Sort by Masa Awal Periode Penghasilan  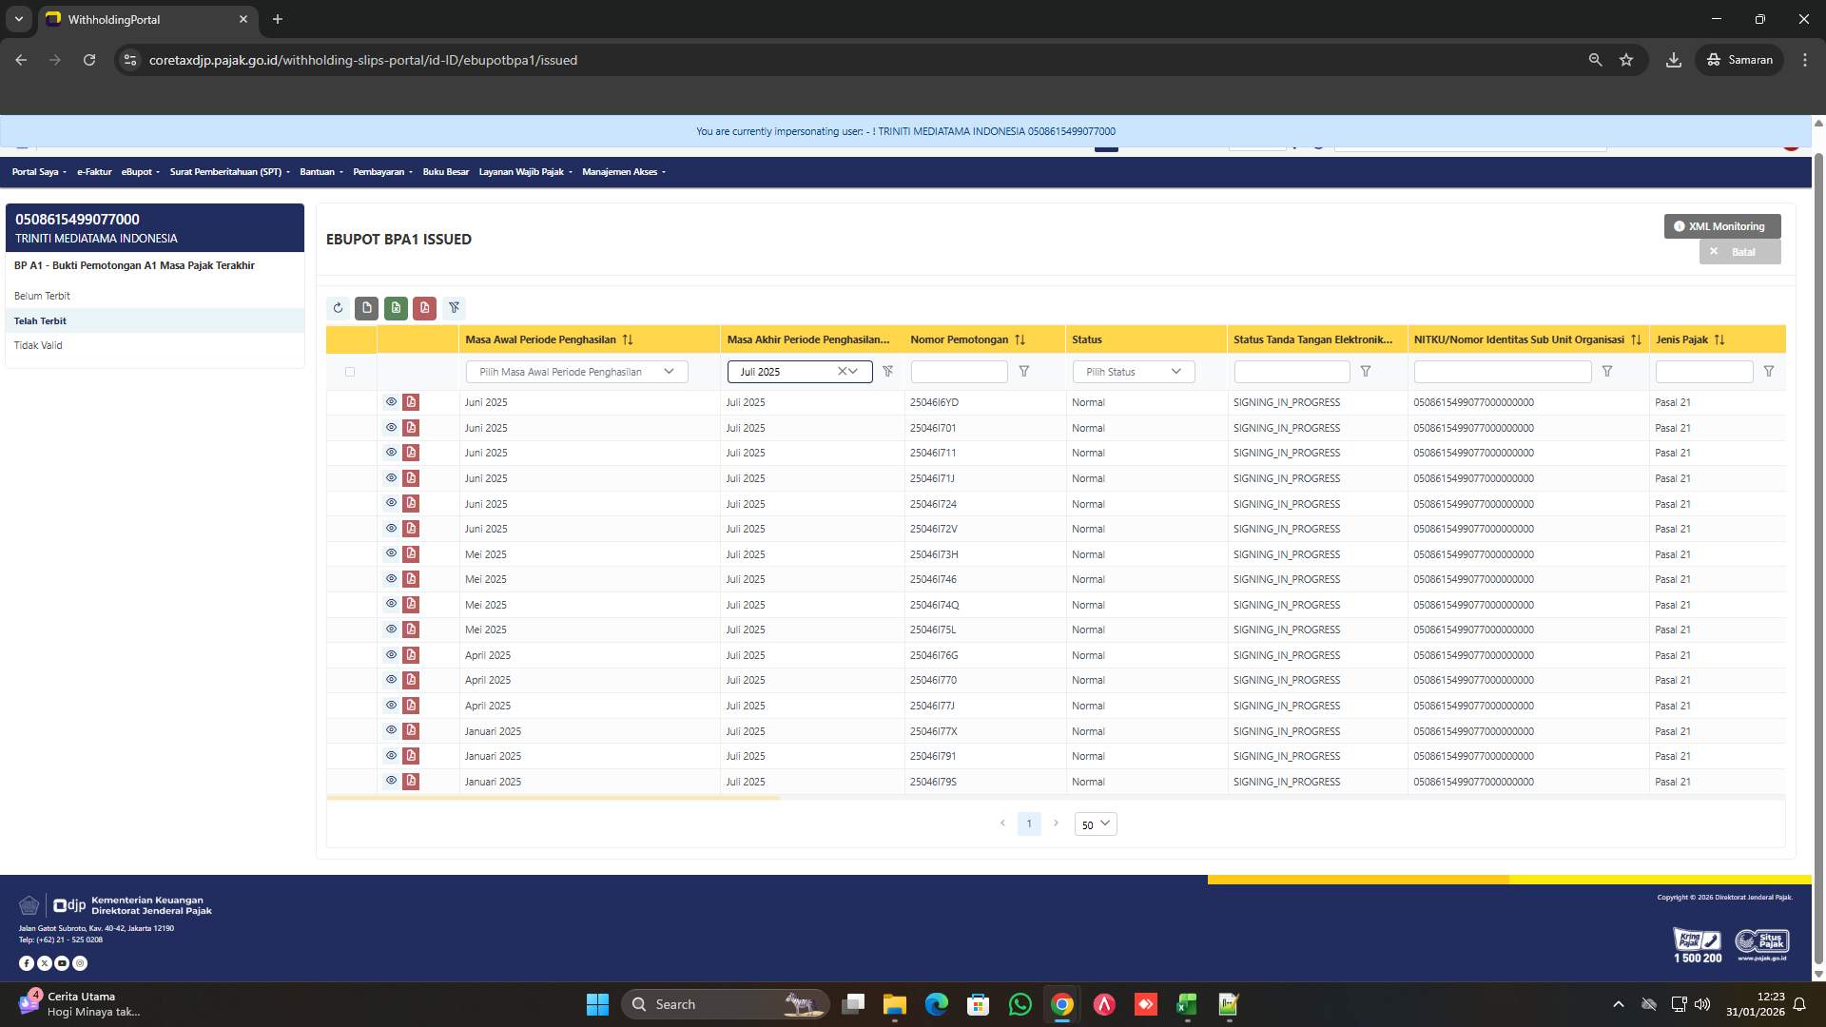point(627,339)
